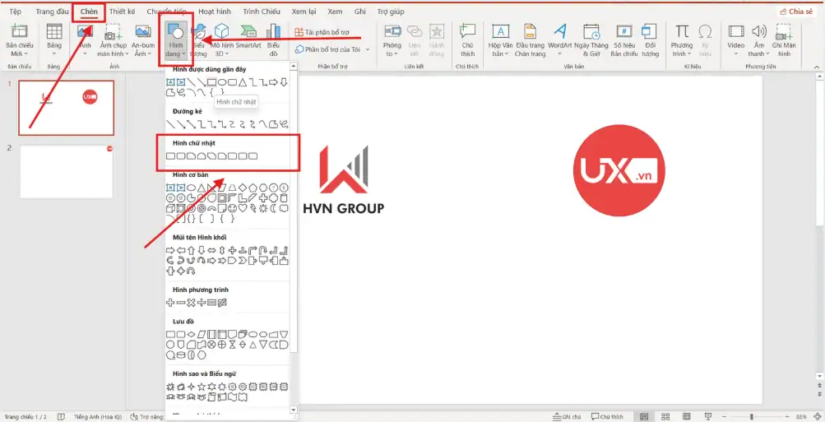Start slideshow from status bar icon
The height and width of the screenshot is (422, 825).
(x=707, y=417)
